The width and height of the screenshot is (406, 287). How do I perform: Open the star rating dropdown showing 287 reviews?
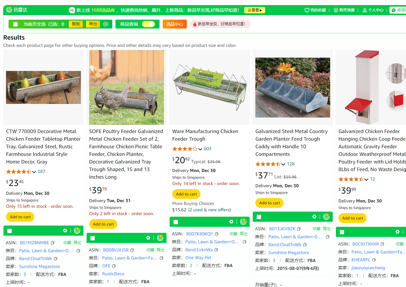[34, 171]
